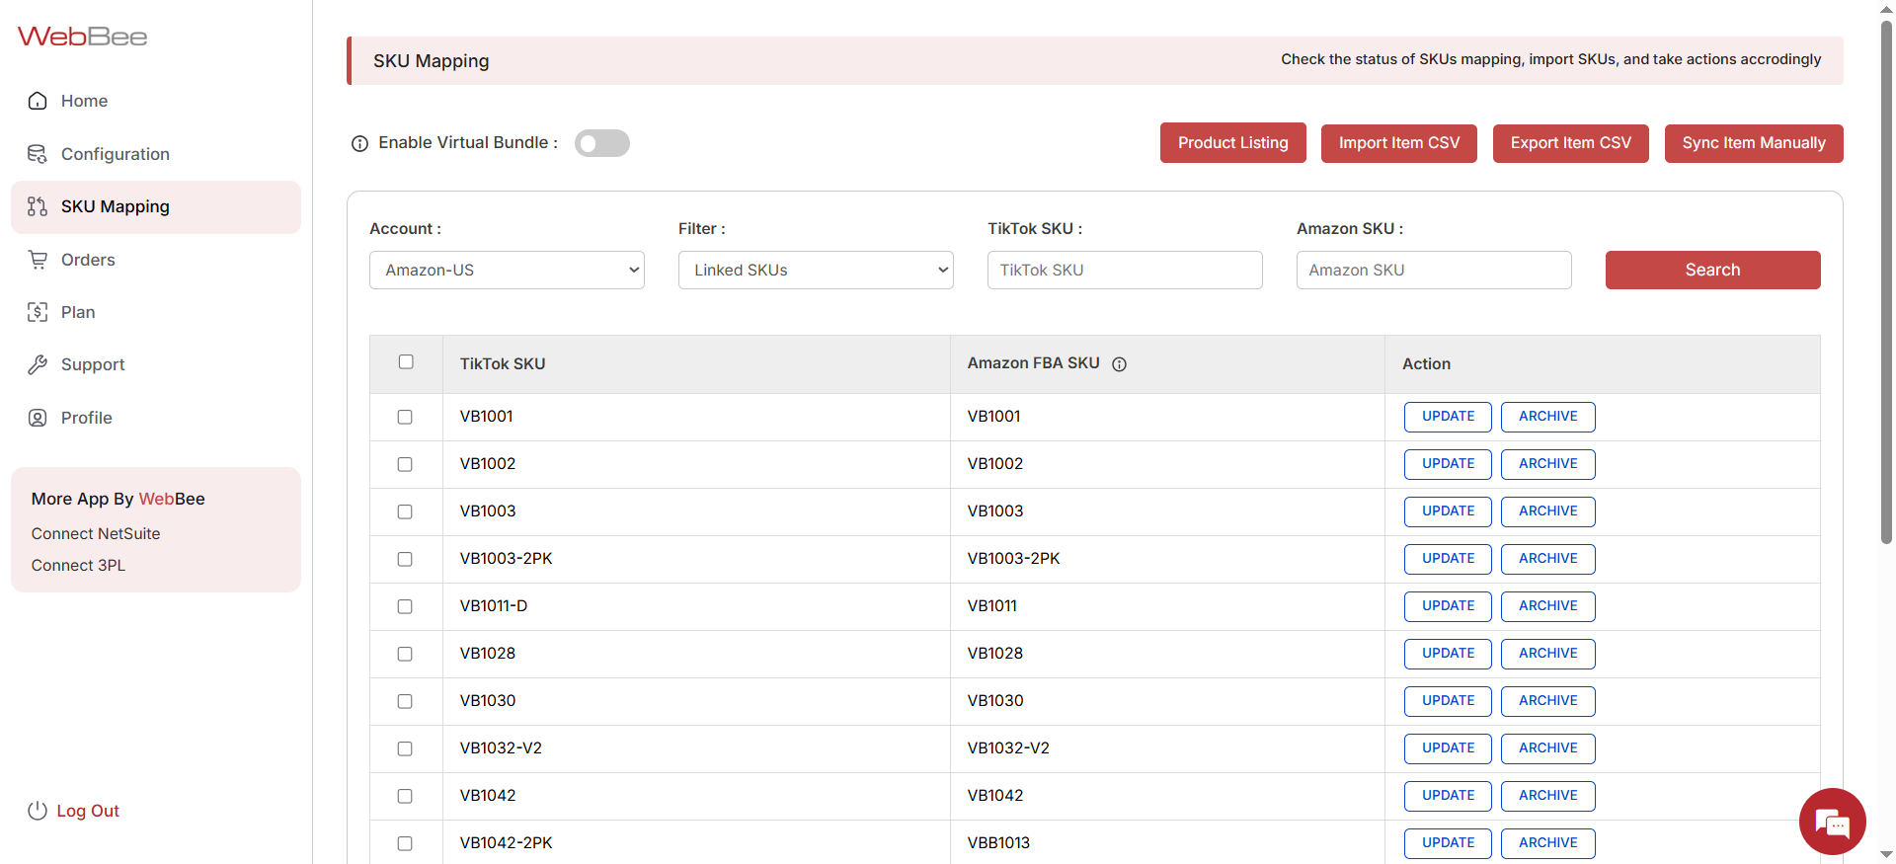Click info icon beside Amazon FBA SKU
This screenshot has height=864, width=1896.
[1119, 364]
